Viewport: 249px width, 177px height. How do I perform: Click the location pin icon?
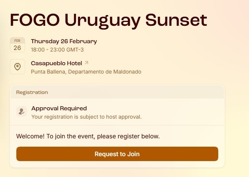point(17,67)
